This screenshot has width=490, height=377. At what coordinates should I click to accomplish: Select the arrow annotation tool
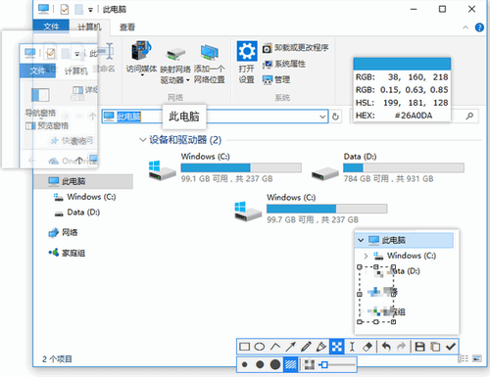(290, 347)
